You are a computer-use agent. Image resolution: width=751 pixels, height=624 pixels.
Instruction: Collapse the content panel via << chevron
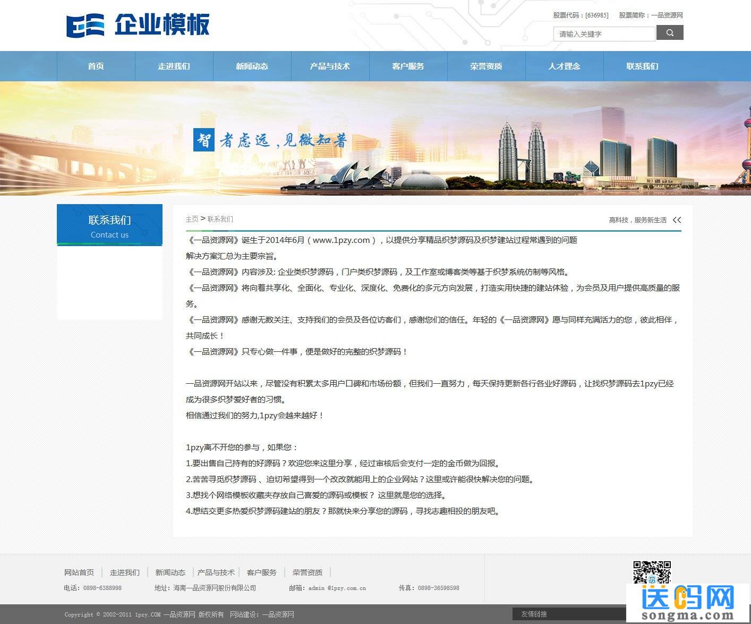point(676,219)
